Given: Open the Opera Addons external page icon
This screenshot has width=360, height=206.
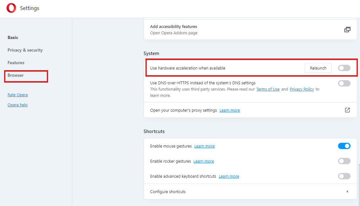Looking at the screenshot, I should 347,30.
